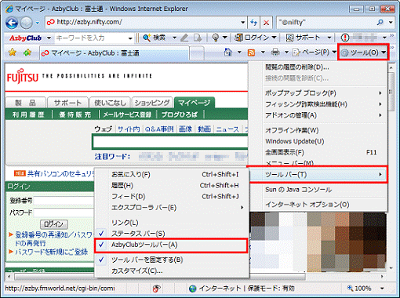The width and height of the screenshot is (400, 298).
Task: Click the Home page icon
Action: pos(228,53)
